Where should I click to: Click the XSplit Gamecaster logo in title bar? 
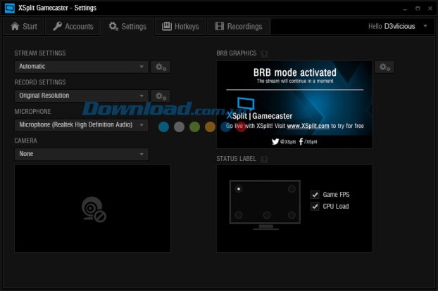click(x=10, y=8)
